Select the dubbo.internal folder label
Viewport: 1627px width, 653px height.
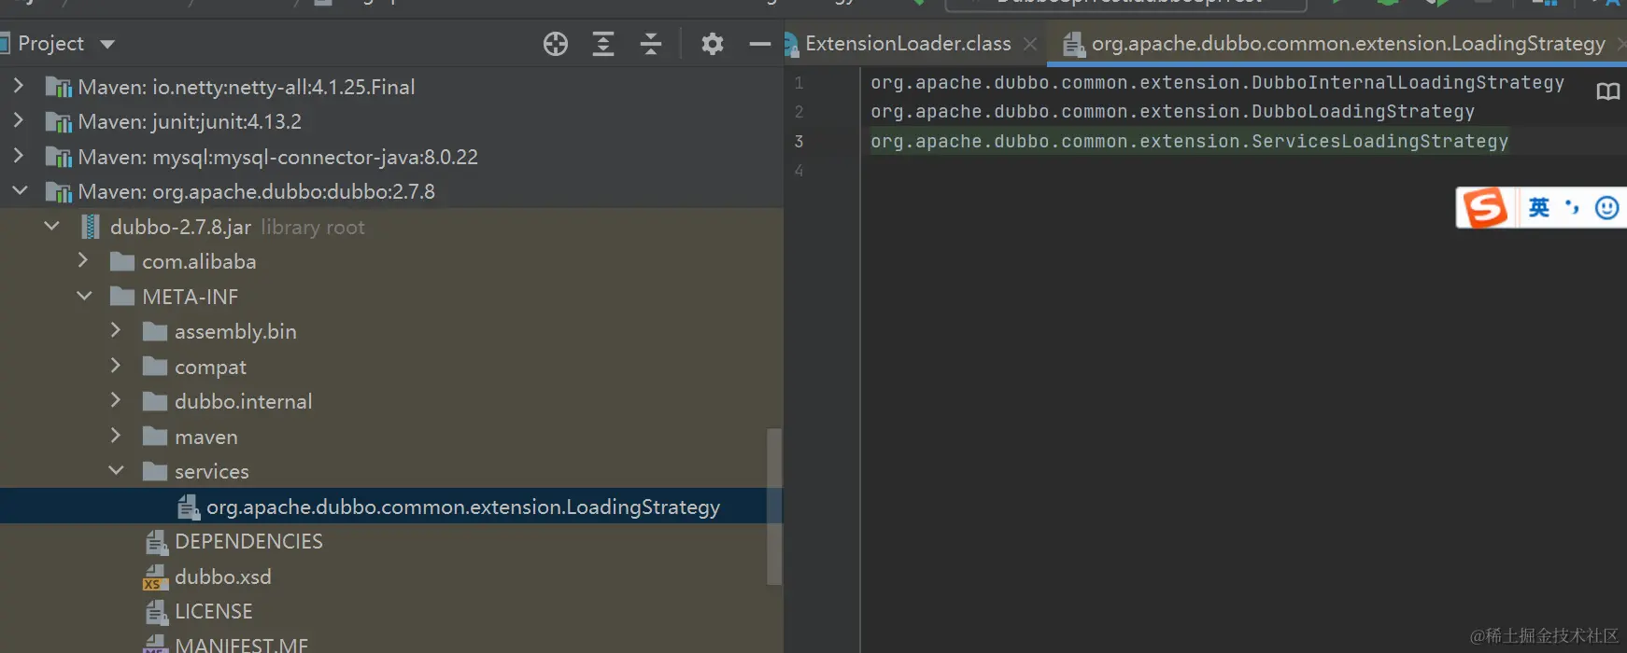243,401
